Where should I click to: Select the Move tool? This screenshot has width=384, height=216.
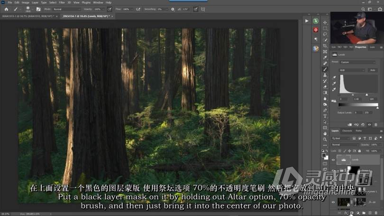coord(325,22)
